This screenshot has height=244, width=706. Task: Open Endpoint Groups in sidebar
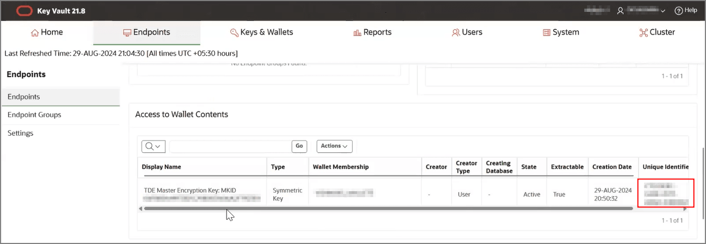tap(60, 115)
